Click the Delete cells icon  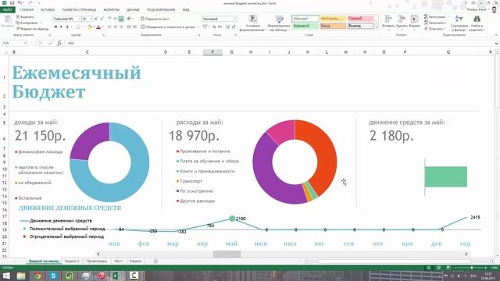402,19
